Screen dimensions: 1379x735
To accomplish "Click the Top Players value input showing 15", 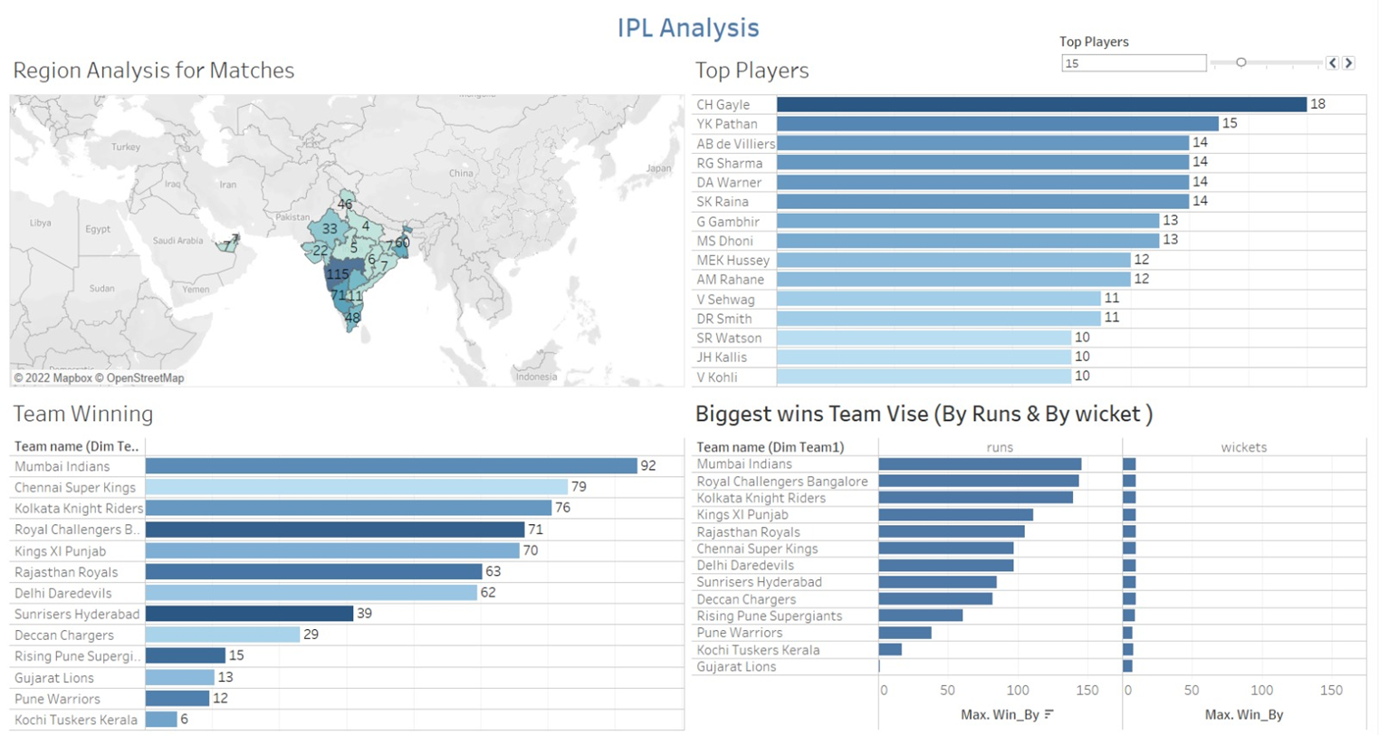I will 1130,62.
